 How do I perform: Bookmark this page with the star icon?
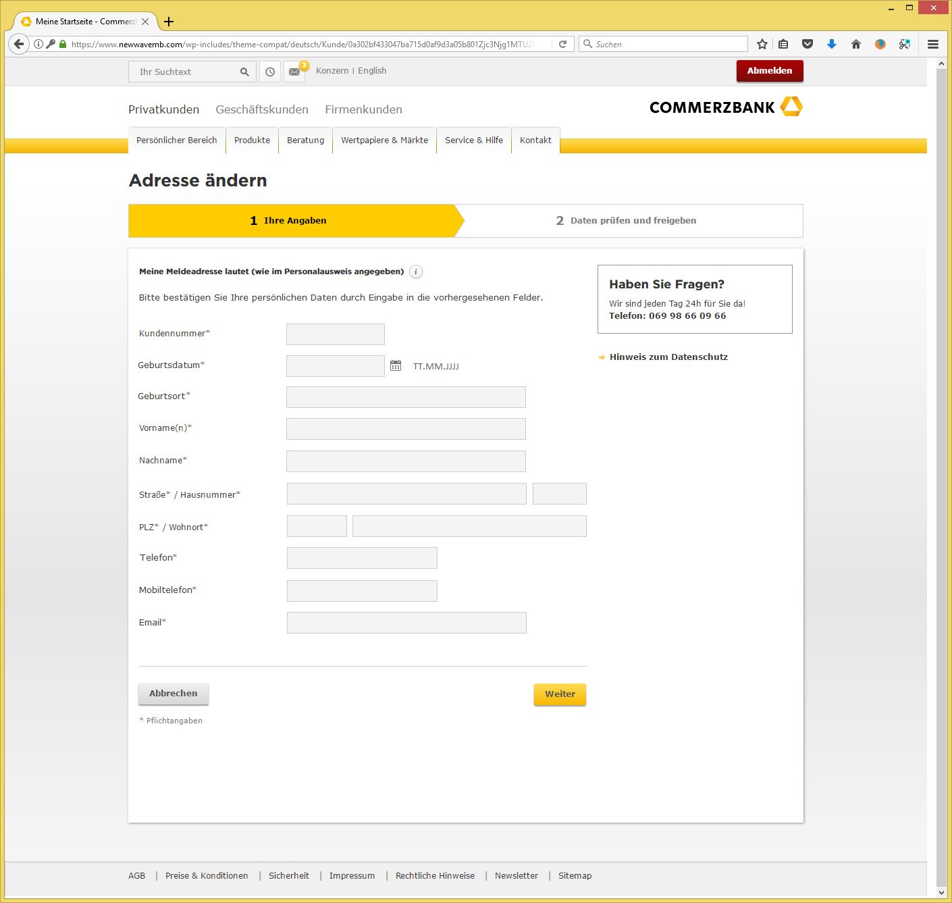pos(762,44)
